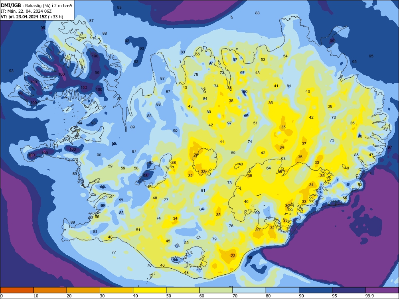Click the dark orange 0–10 legend swatch
Screen dimensions: 399x299
pos(17,290)
